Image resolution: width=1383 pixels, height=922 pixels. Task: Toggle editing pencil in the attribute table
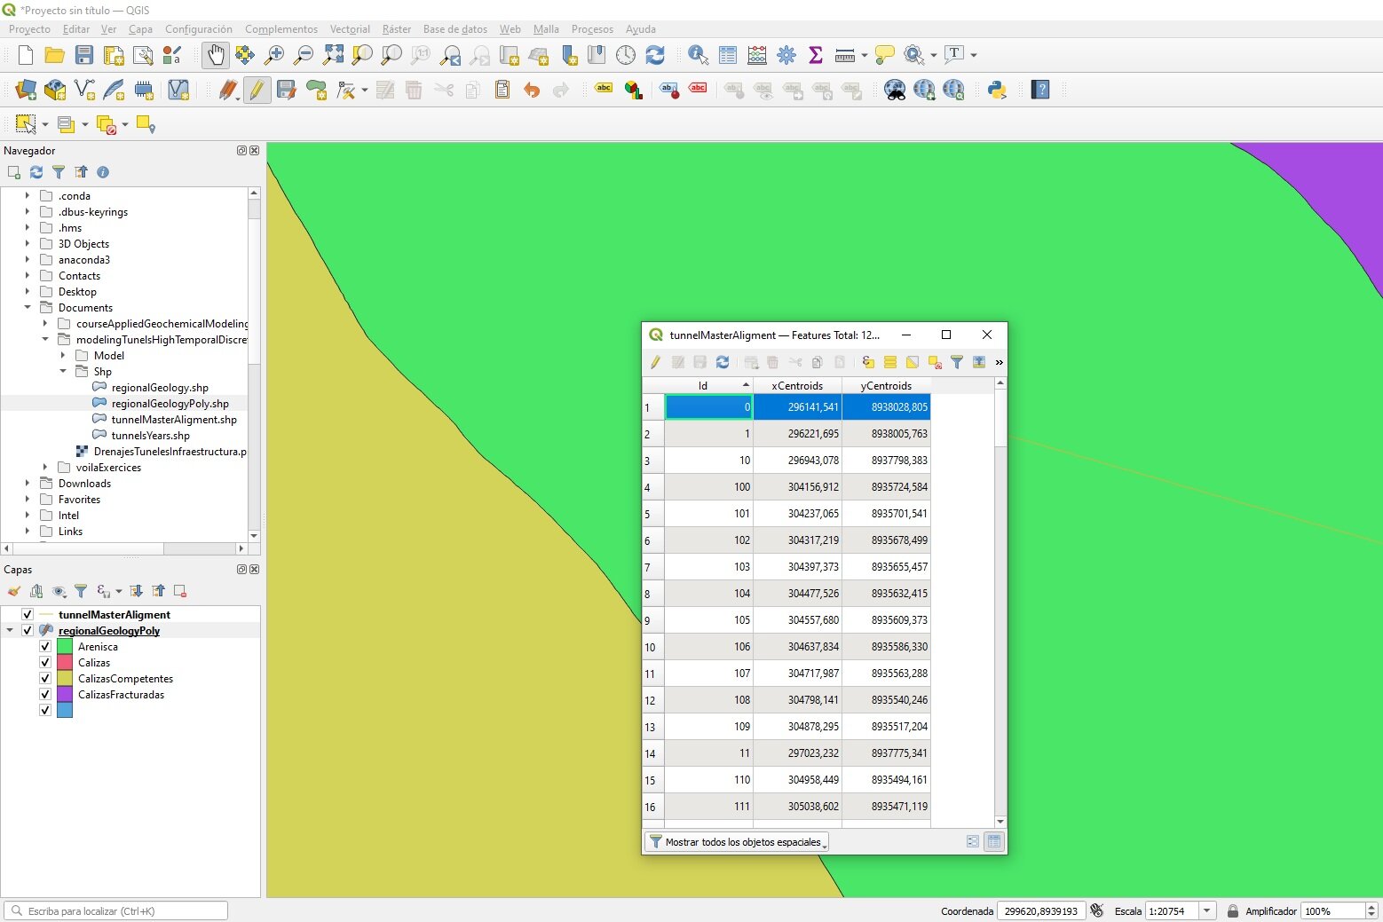coord(655,362)
